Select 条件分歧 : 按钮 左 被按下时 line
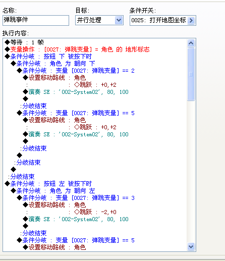 click(48, 184)
